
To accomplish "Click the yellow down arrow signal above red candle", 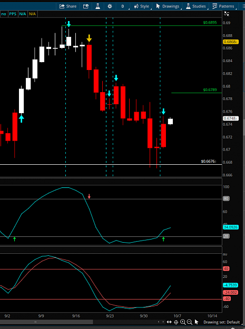I will pos(89,38).
